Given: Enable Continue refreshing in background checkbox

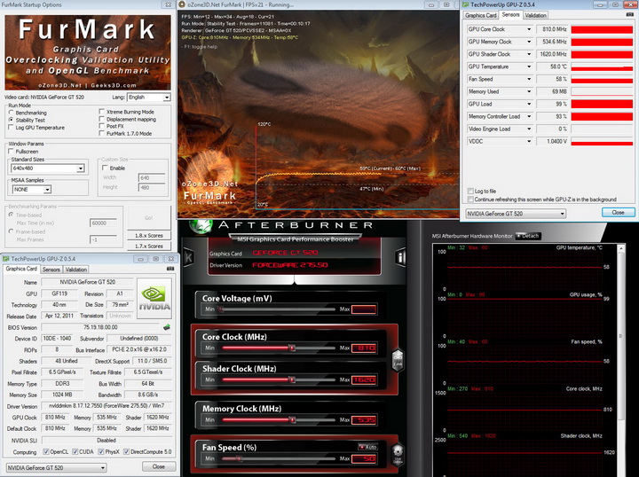Looking at the screenshot, I should click(x=470, y=199).
